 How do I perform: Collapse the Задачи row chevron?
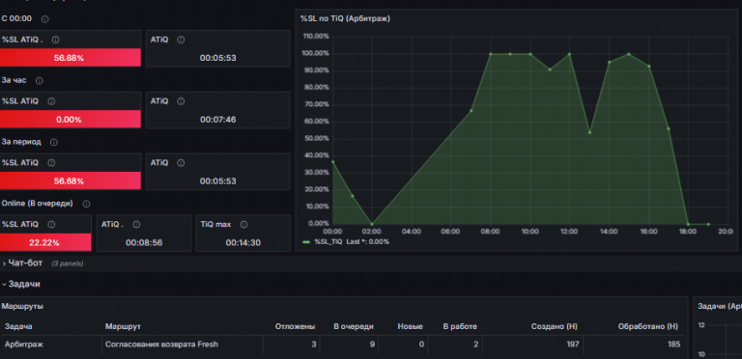click(4, 285)
